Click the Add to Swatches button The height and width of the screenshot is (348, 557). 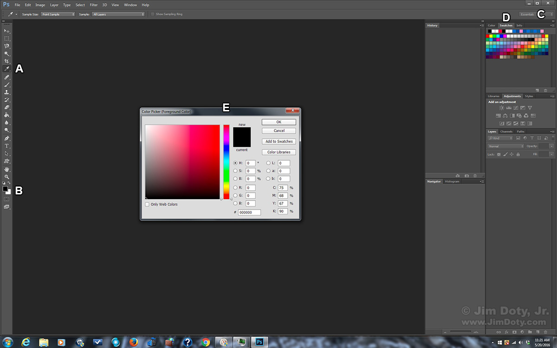point(279,142)
